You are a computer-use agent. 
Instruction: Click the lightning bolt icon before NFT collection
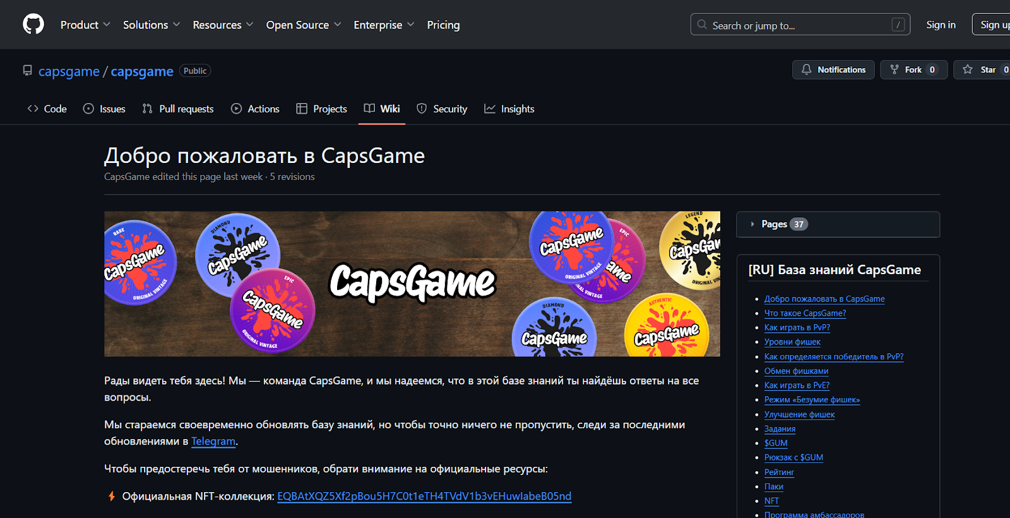pyautogui.click(x=112, y=497)
